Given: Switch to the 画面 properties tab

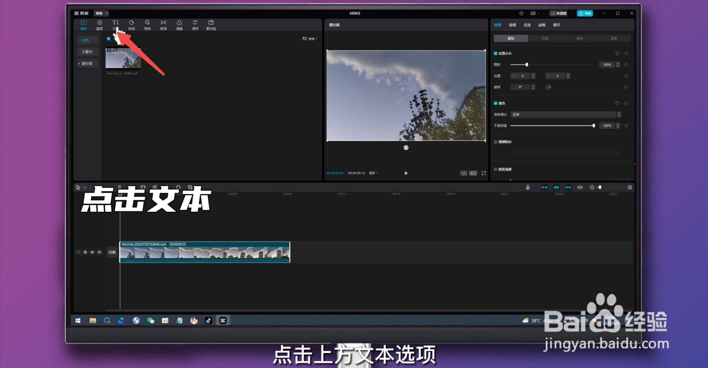Looking at the screenshot, I should (498, 25).
